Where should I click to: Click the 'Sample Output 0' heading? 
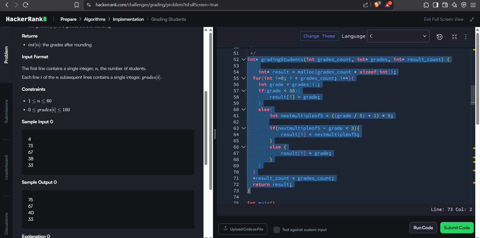coord(39,182)
